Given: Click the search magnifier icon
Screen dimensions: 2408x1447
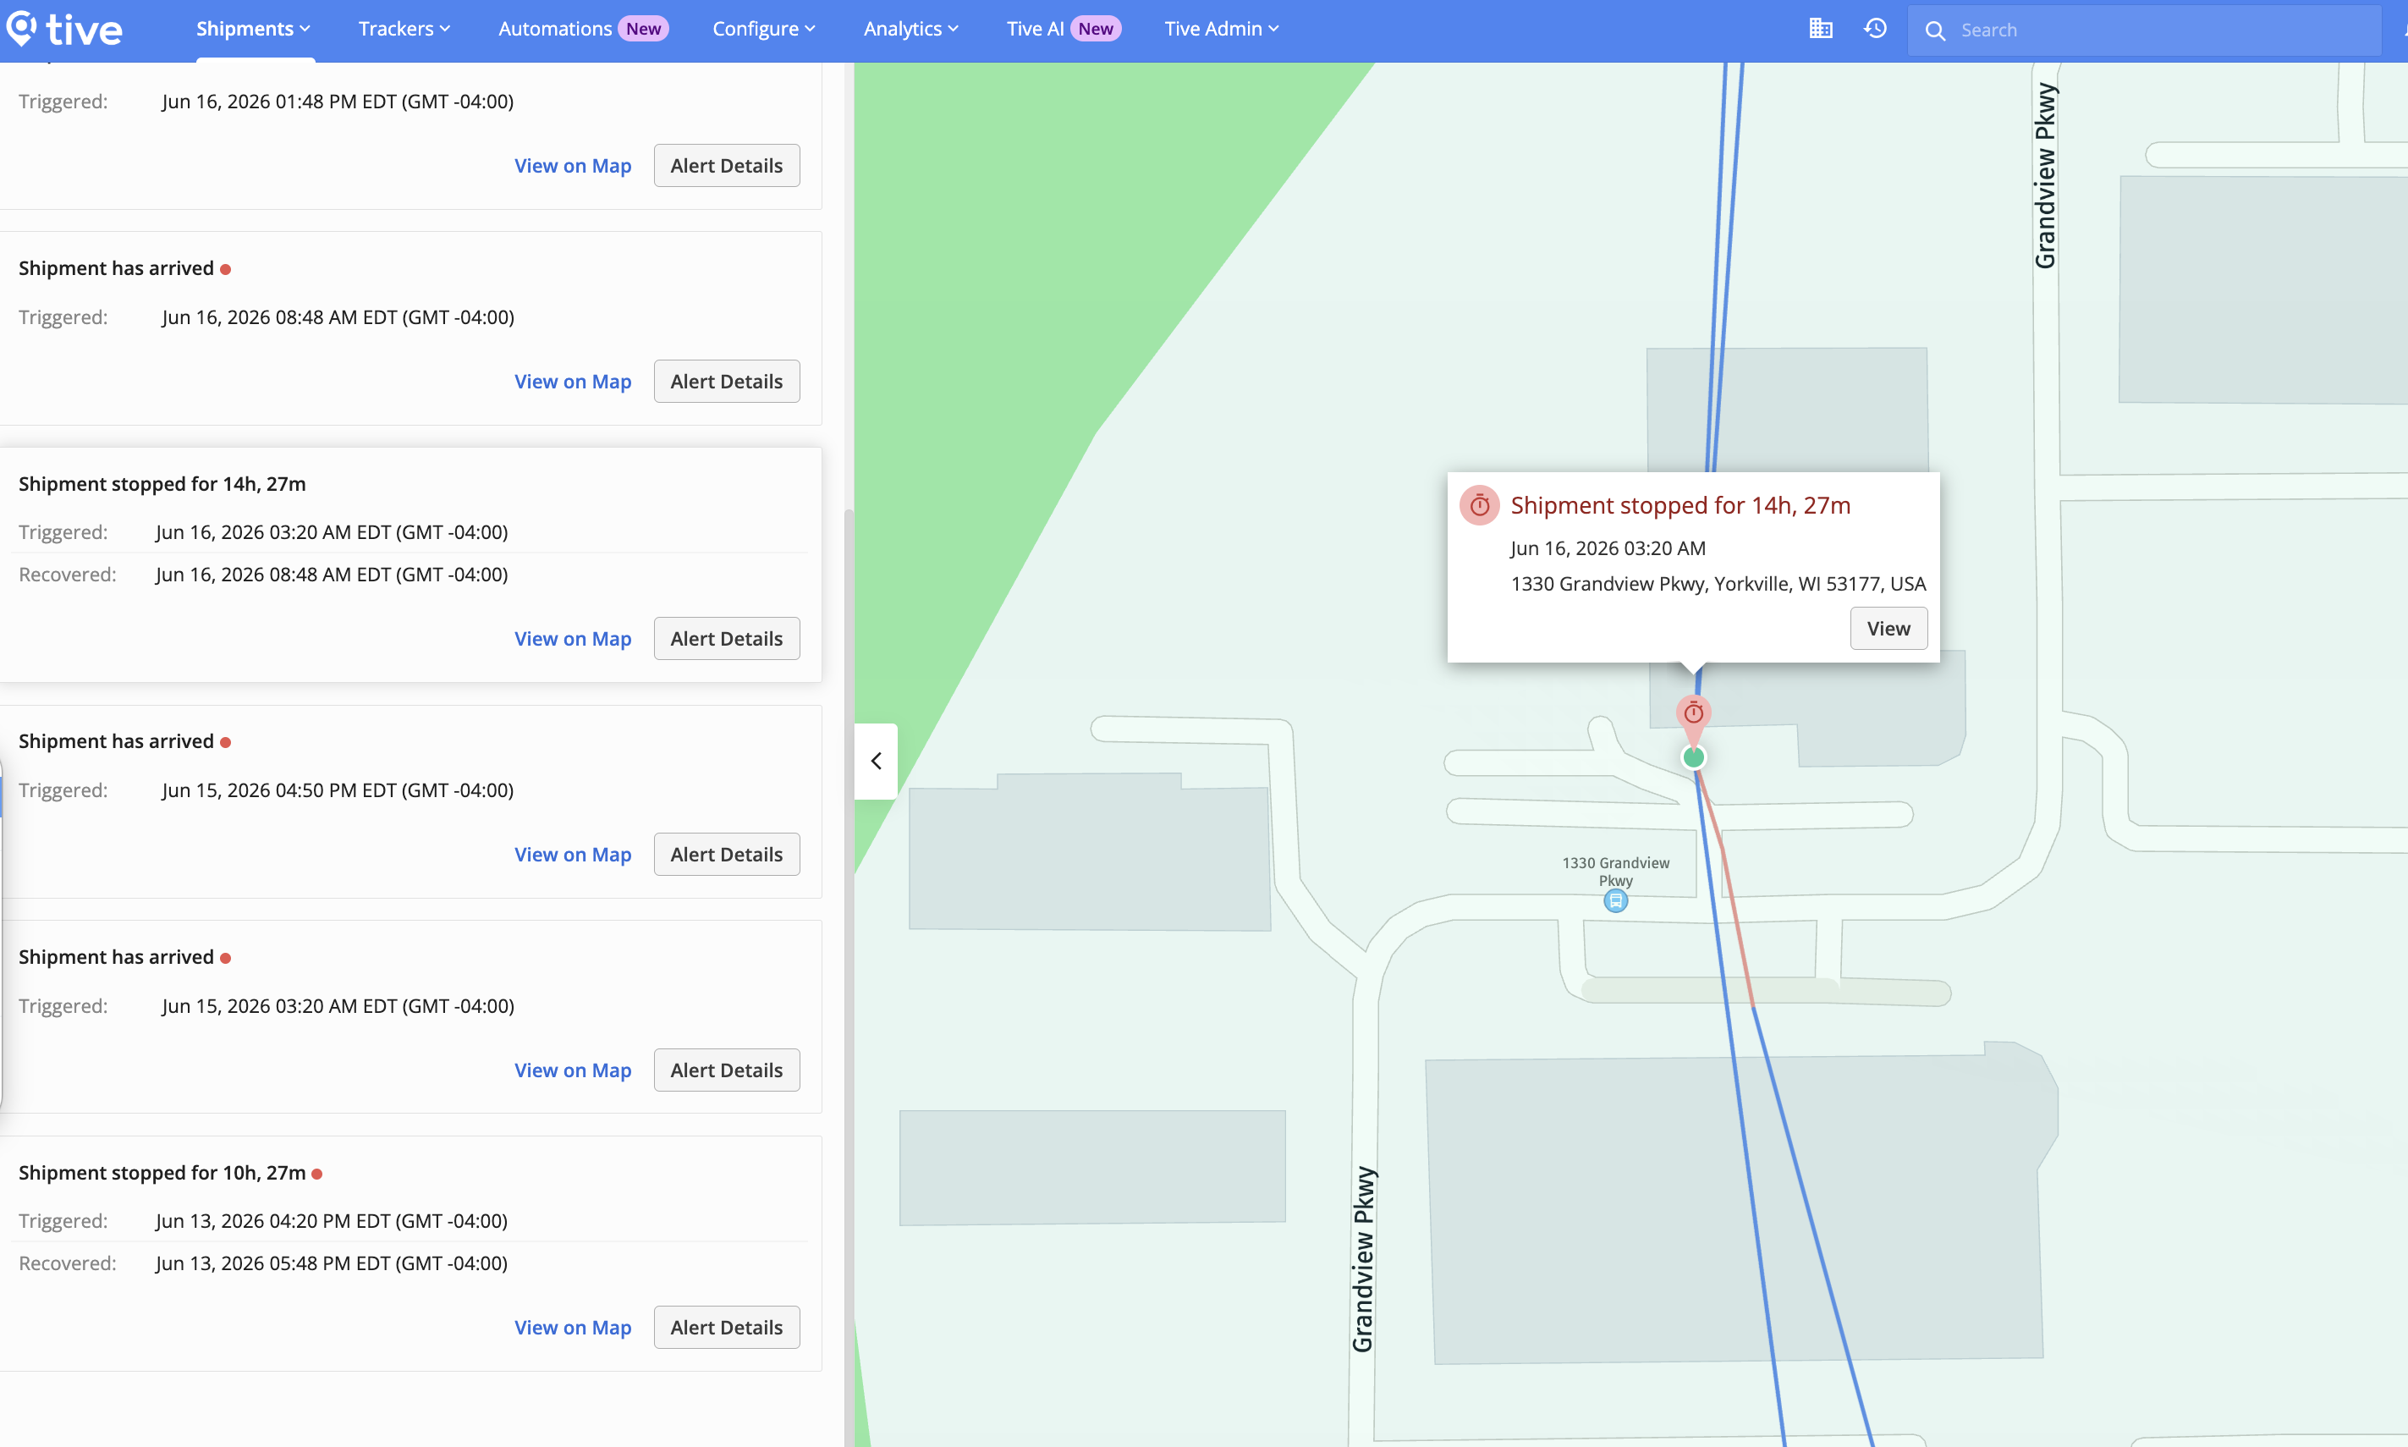Looking at the screenshot, I should [x=1935, y=30].
